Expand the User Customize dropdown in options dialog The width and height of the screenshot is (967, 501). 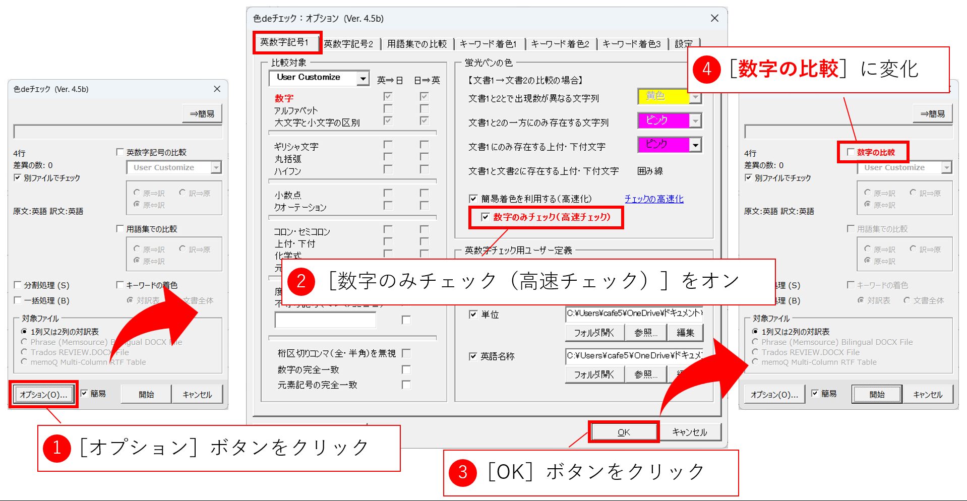(x=363, y=78)
